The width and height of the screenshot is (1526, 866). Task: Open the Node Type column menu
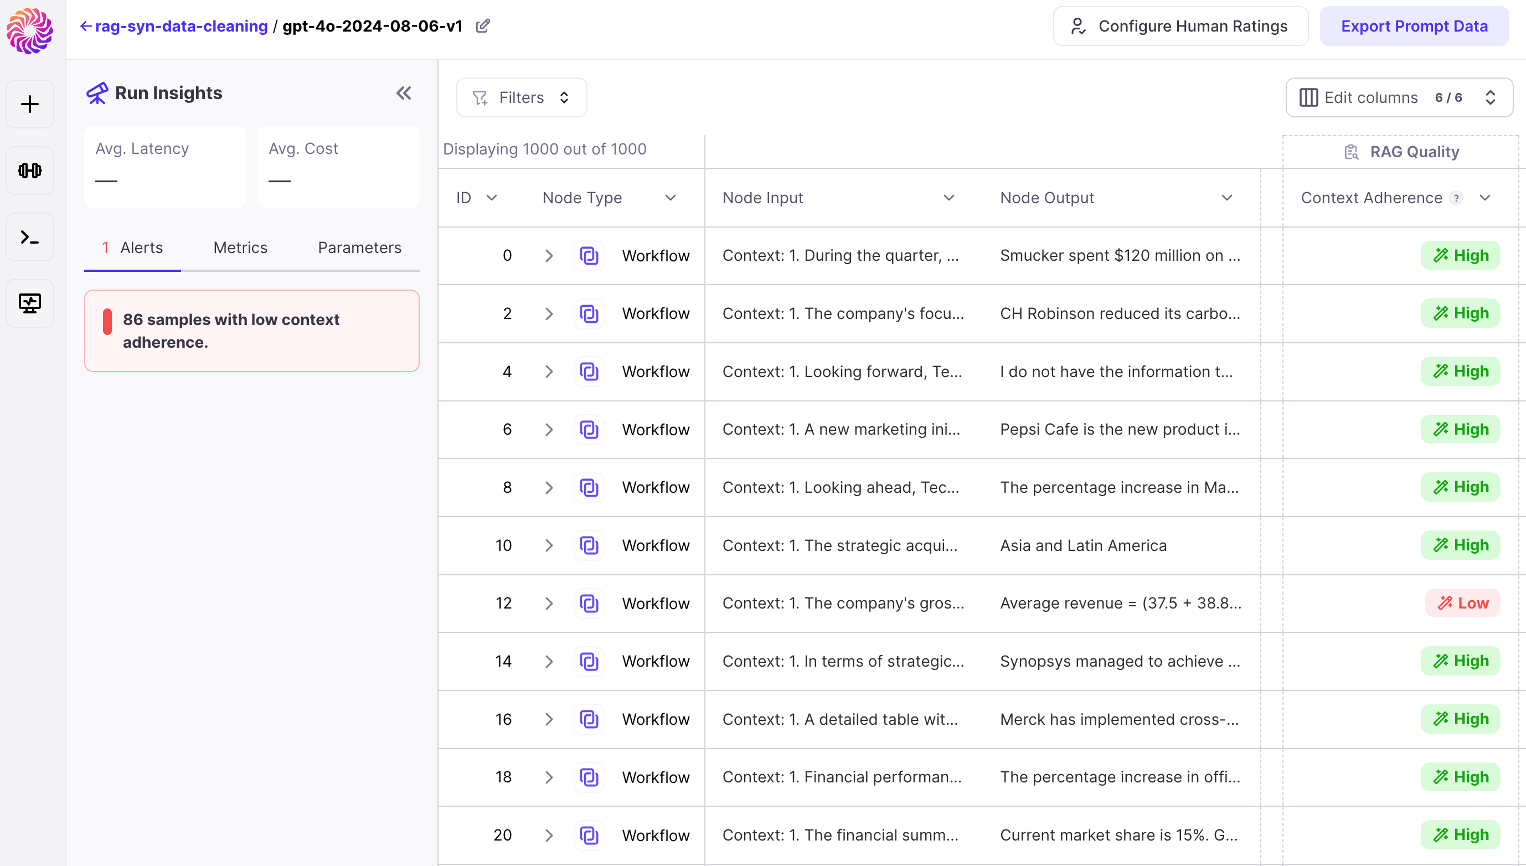click(x=670, y=198)
